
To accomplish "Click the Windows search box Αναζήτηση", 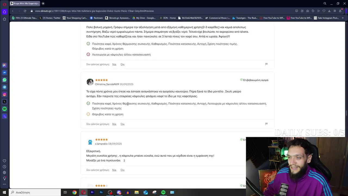I will click(35, 192).
